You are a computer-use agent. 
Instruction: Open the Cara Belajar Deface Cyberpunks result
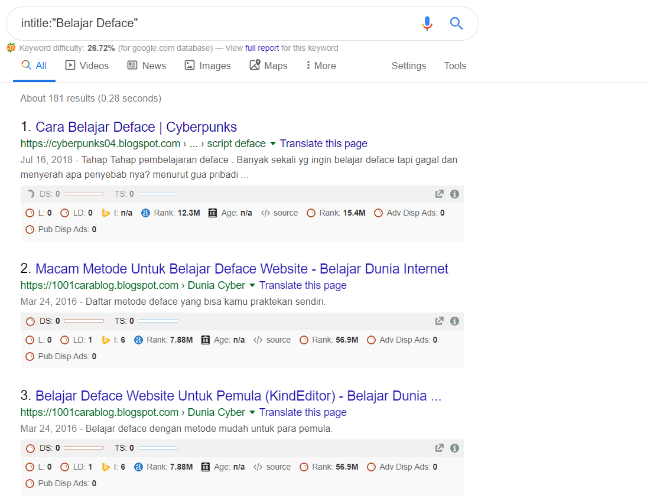[136, 127]
